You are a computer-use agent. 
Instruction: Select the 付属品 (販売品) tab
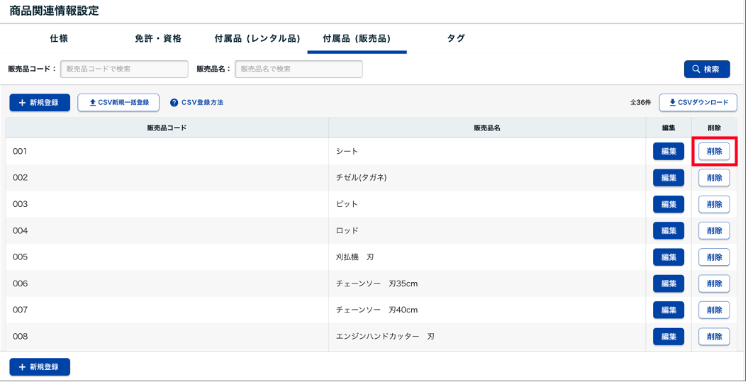[x=357, y=38]
